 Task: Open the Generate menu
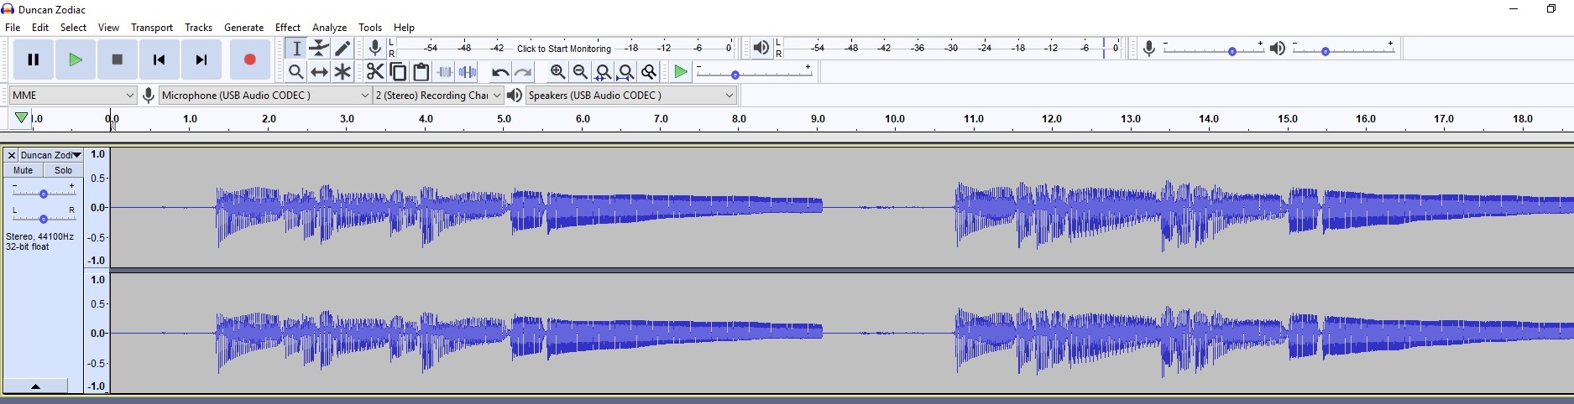(x=244, y=28)
